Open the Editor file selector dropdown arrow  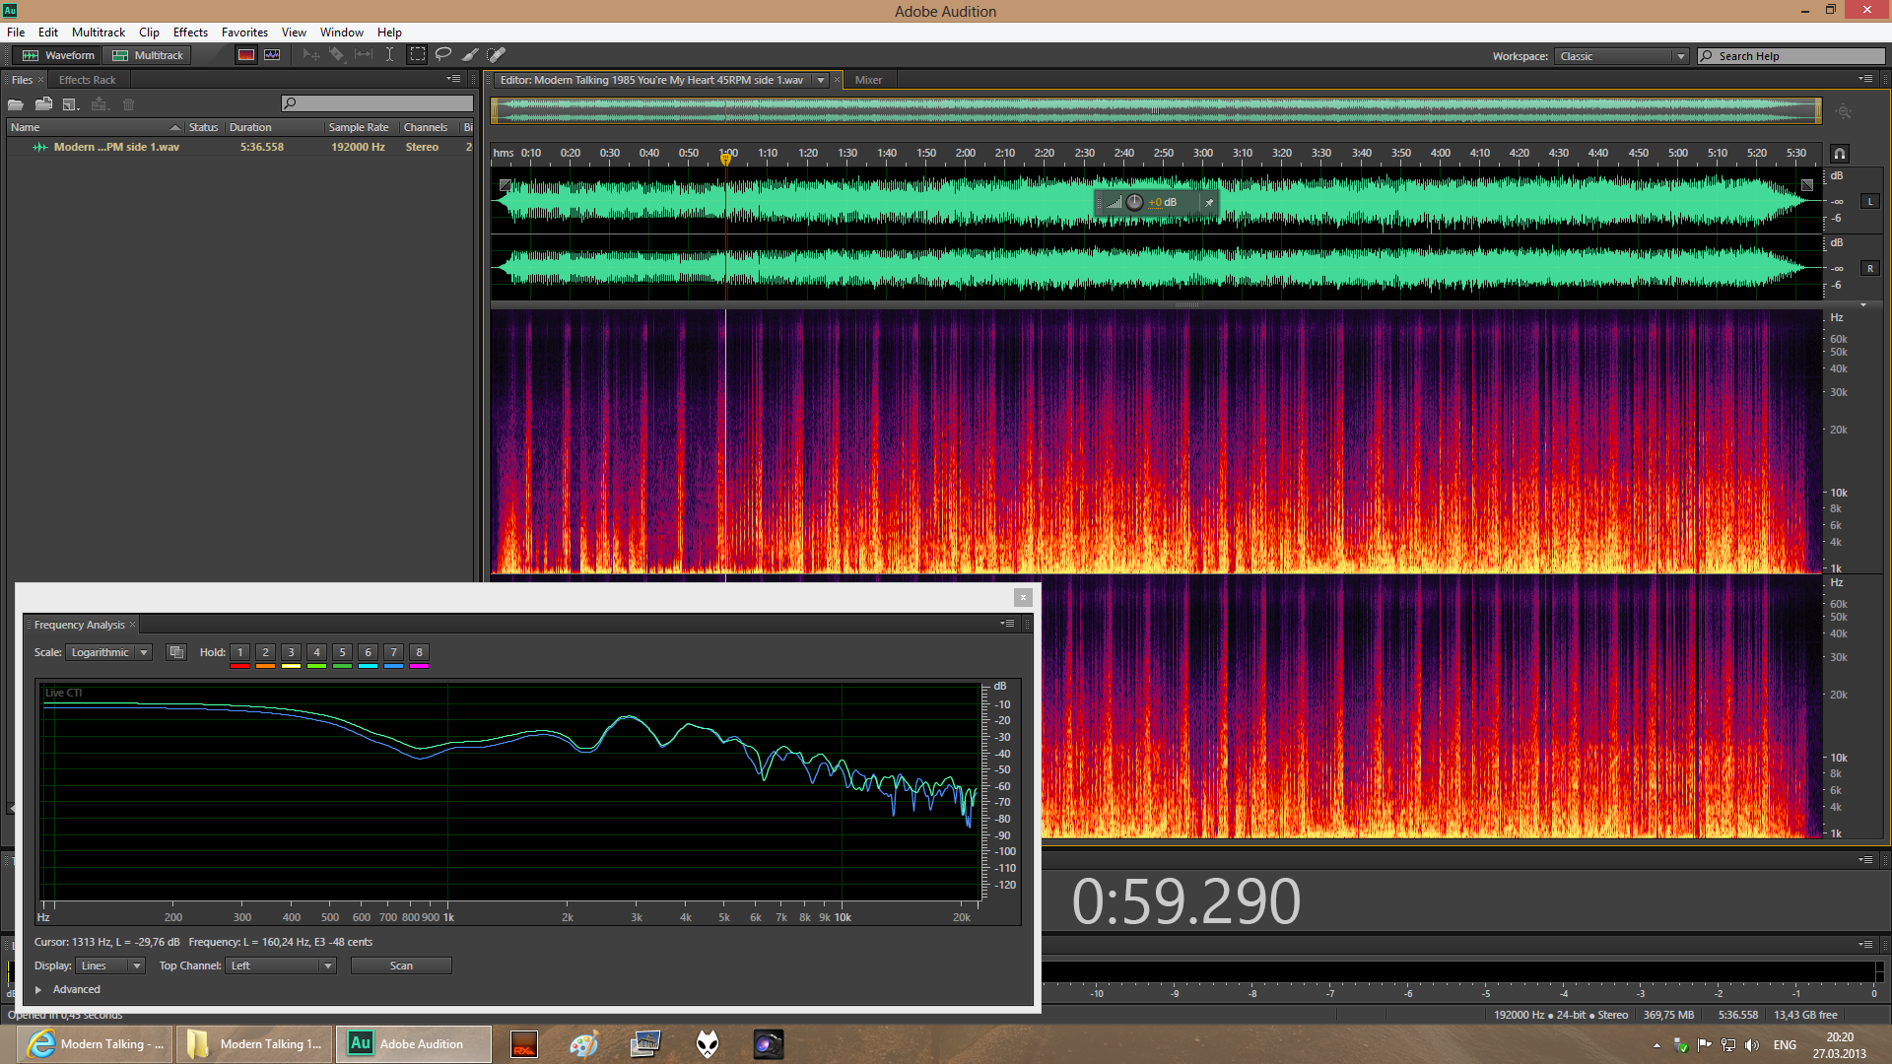click(820, 80)
